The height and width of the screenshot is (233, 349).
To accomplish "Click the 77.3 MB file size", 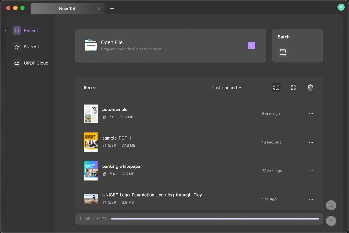I will (129, 146).
